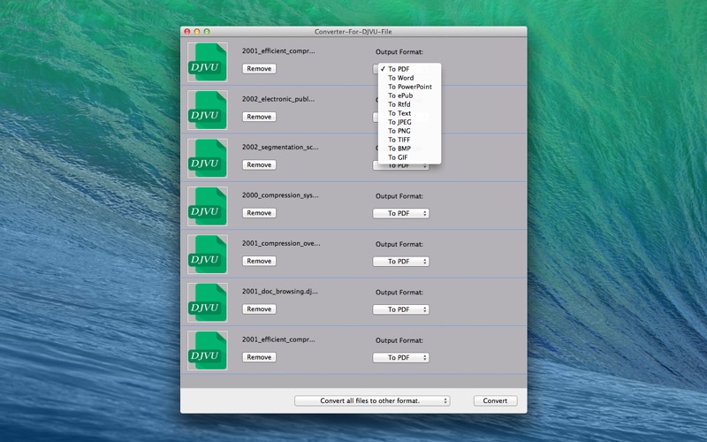Select To GIF output format

click(409, 157)
